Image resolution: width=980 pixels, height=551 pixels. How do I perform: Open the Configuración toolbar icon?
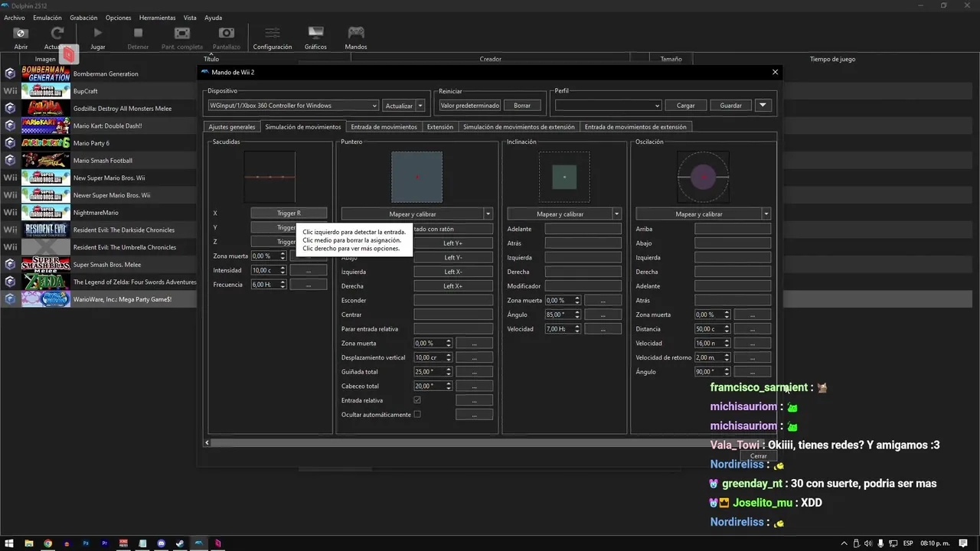(273, 34)
